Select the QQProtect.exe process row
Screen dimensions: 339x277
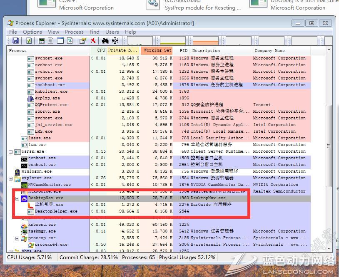pos(51,105)
